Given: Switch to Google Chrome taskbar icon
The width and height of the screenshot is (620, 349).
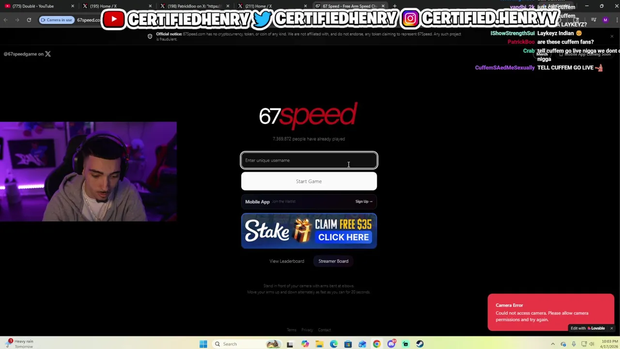Looking at the screenshot, I should click(x=377, y=344).
